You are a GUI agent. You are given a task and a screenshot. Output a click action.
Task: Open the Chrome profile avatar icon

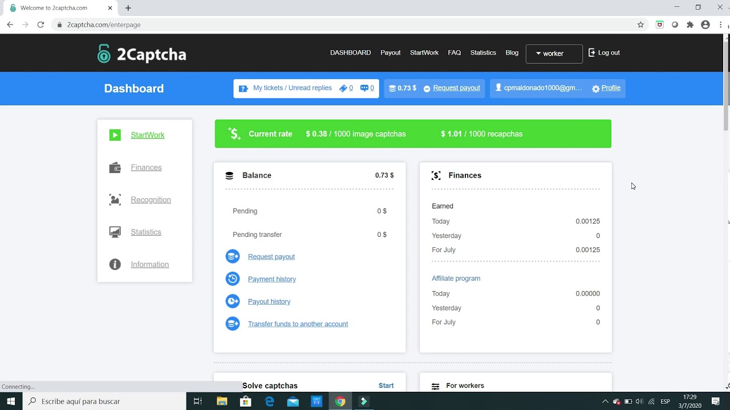[705, 24]
